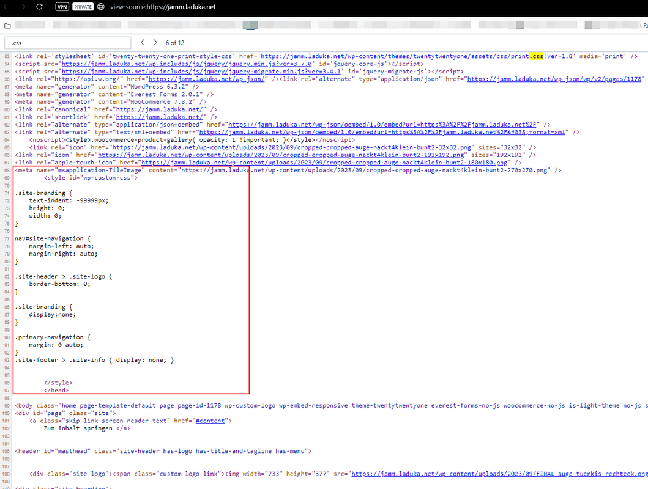Click the 'margin-left: auto;' line

(62, 246)
